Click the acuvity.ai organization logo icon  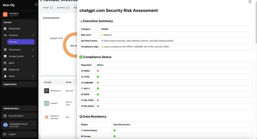point(5,14)
